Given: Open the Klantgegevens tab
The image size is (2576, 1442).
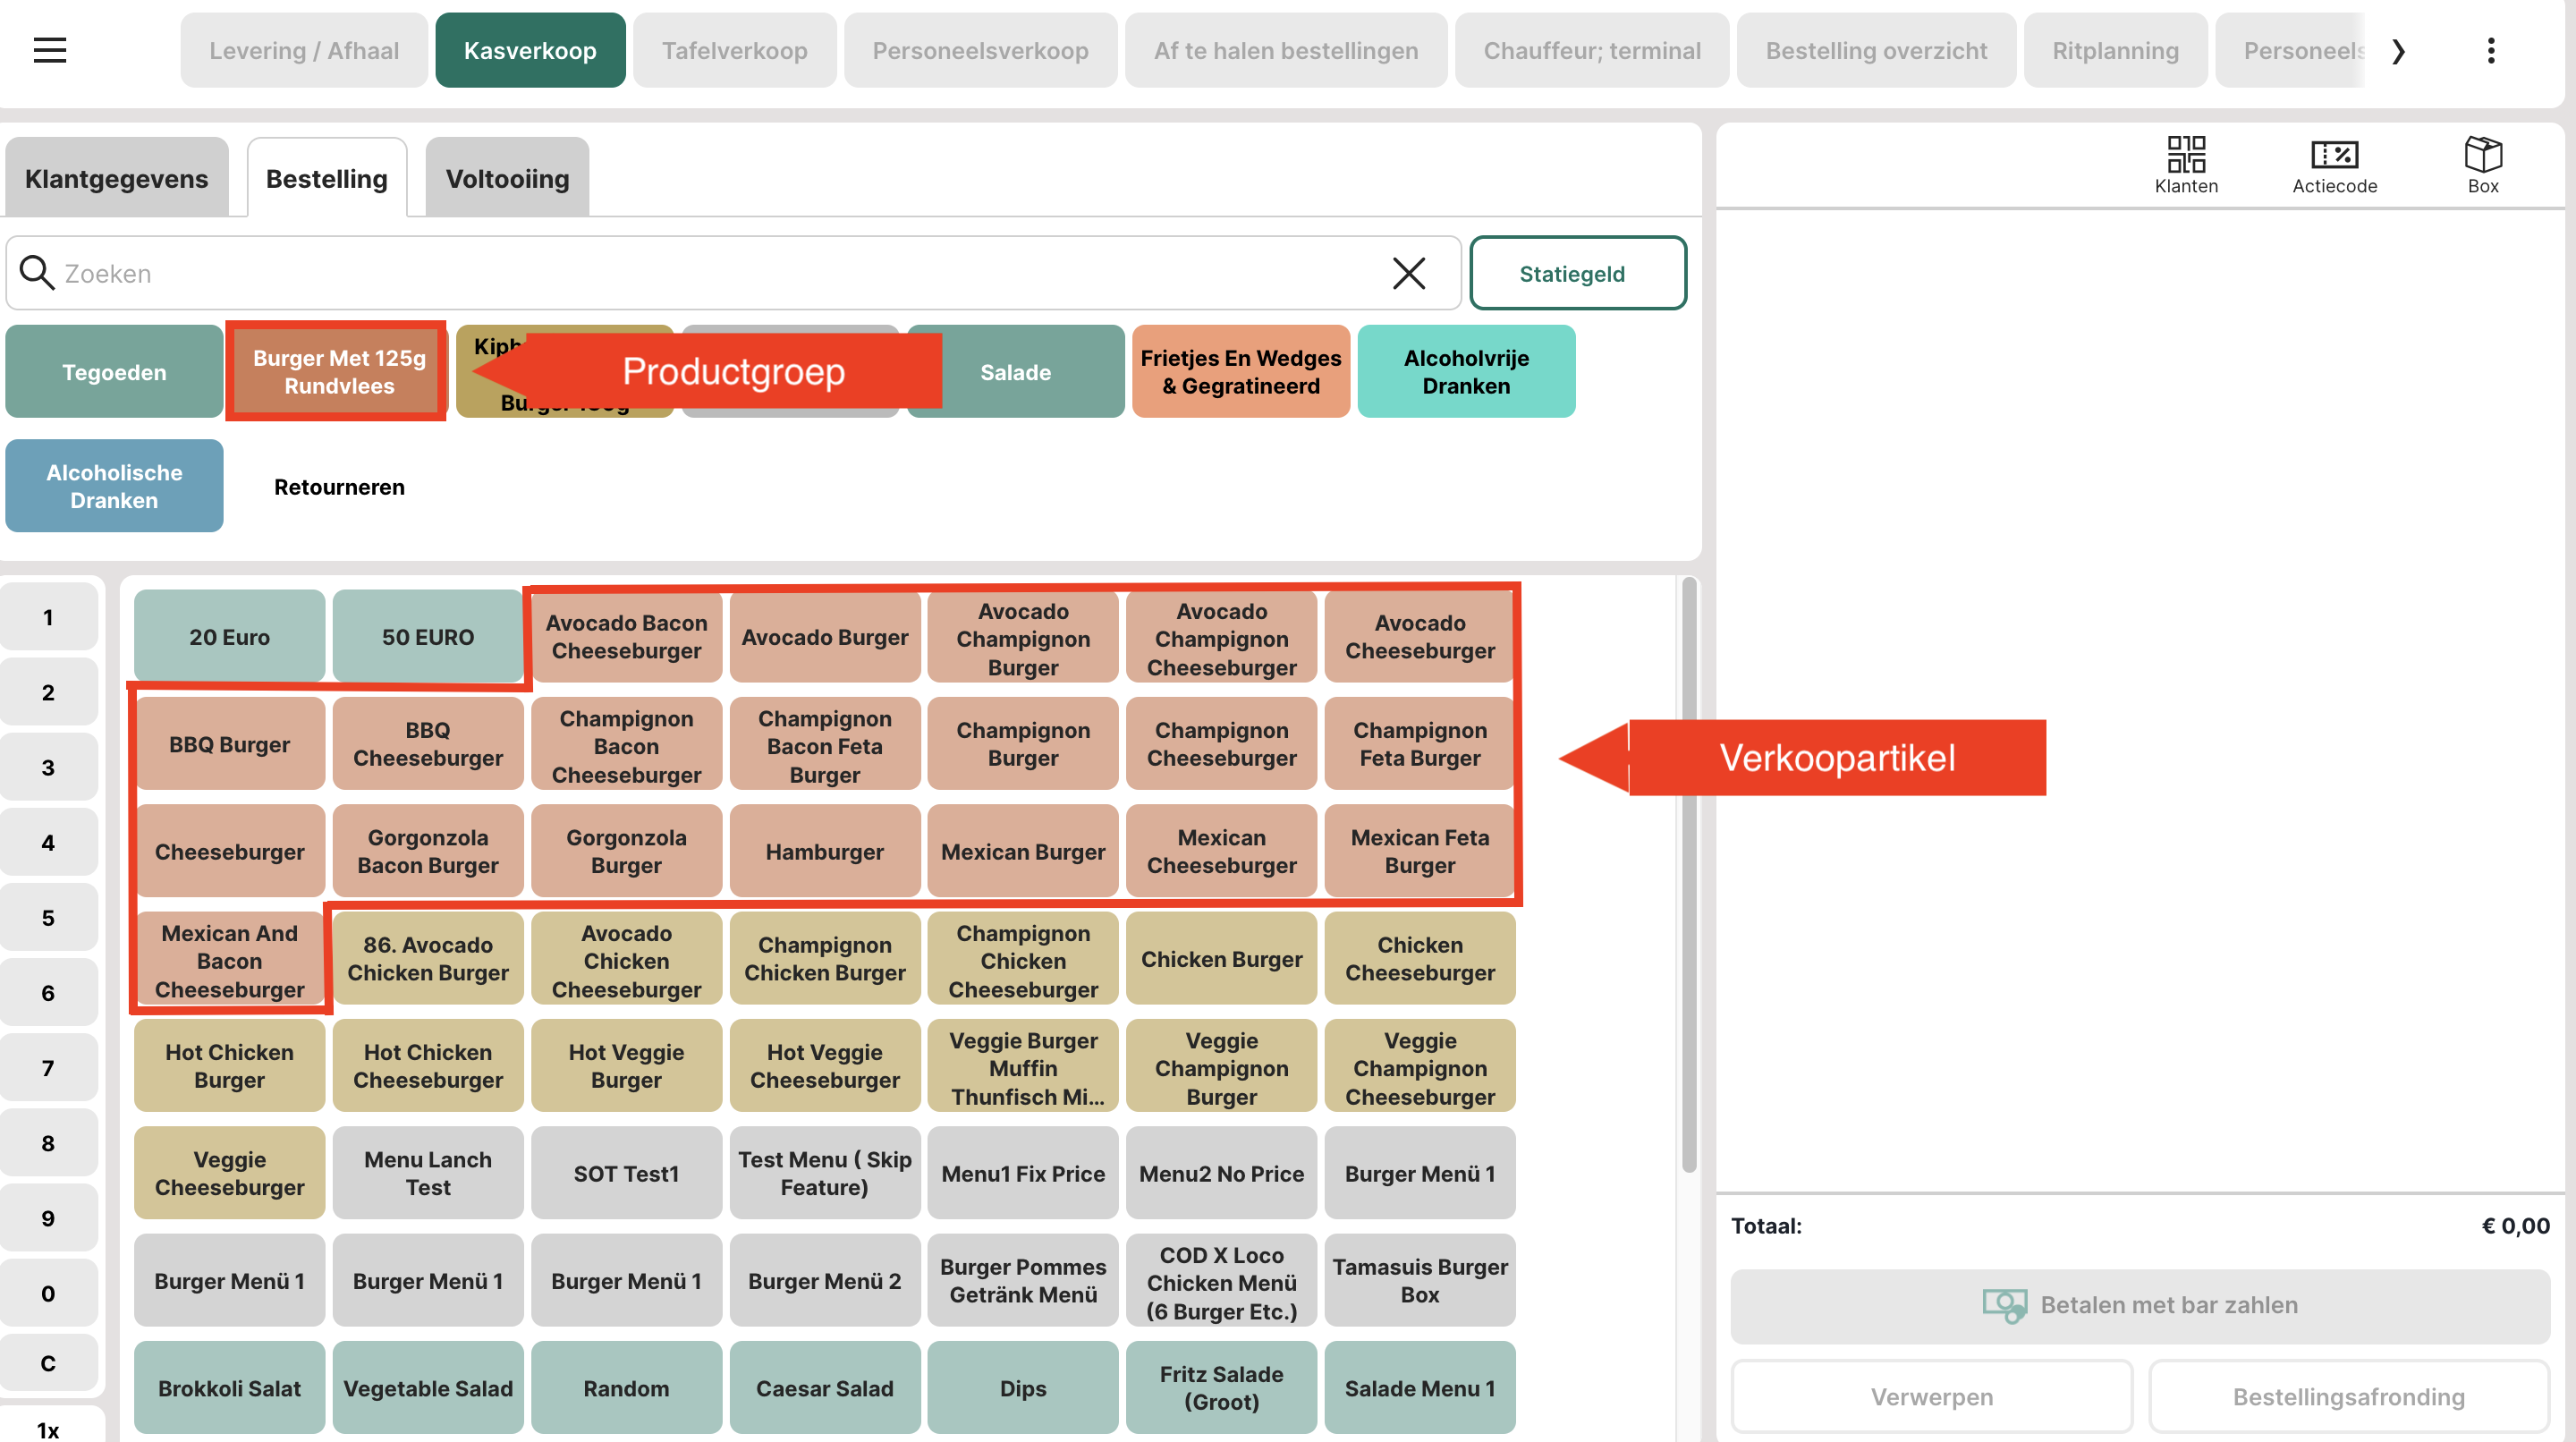Looking at the screenshot, I should (116, 179).
